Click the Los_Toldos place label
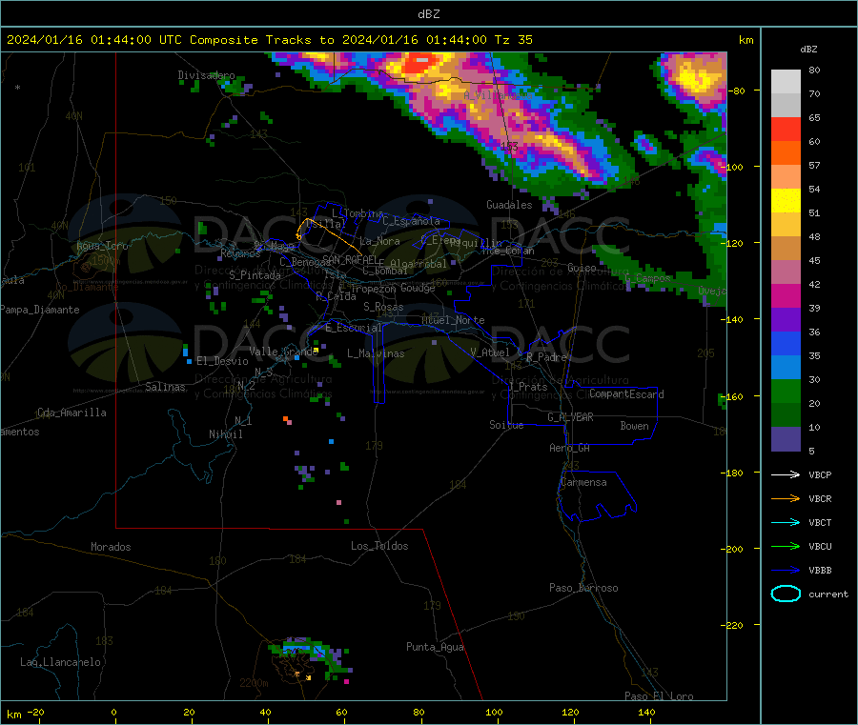The width and height of the screenshot is (858, 725). click(379, 546)
